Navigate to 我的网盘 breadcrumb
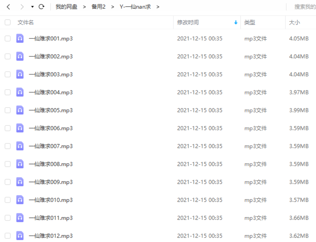The width and height of the screenshot is (316, 242). 67,7
